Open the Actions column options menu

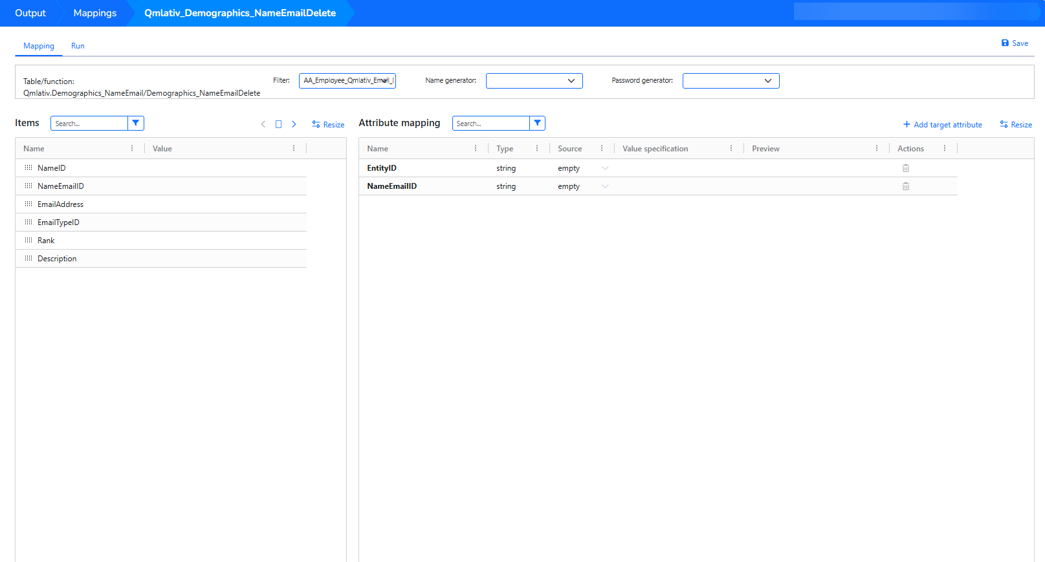[945, 148]
